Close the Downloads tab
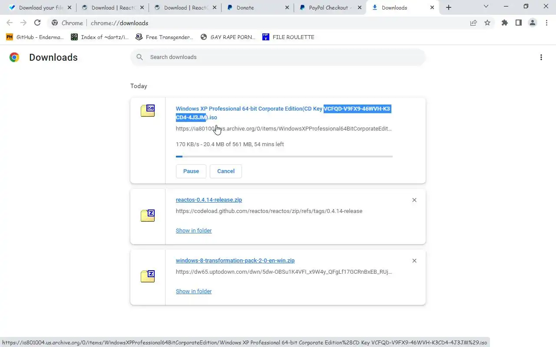 pyautogui.click(x=432, y=7)
